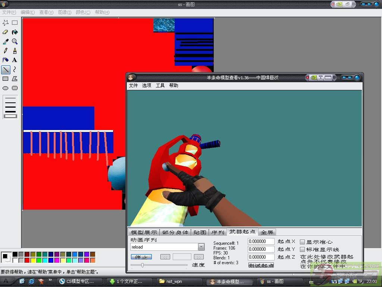Pick the Eyedropper color picker tool

coord(6,41)
